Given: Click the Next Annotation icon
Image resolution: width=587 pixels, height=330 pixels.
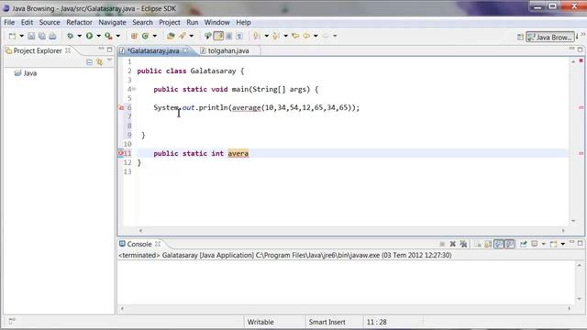Looking at the screenshot, I should pos(257,36).
